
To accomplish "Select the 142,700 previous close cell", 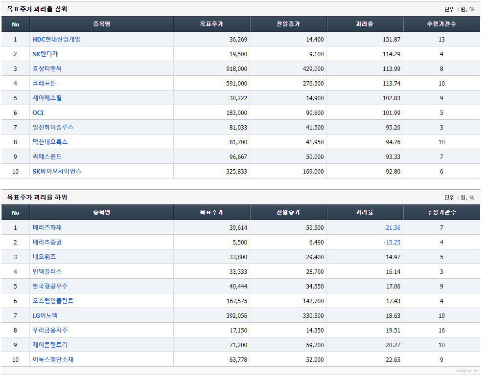I will pos(313,301).
